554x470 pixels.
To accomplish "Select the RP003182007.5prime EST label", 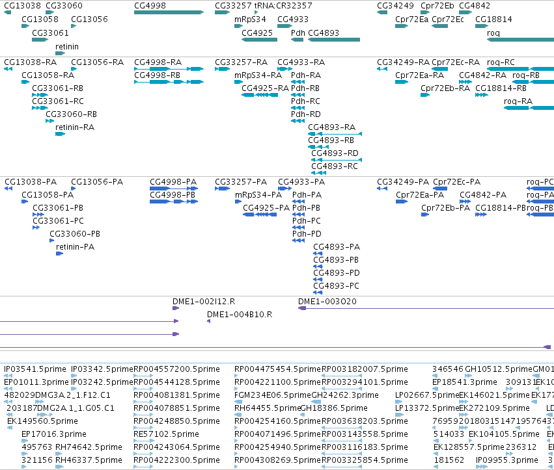I will pyautogui.click(x=365, y=369).
